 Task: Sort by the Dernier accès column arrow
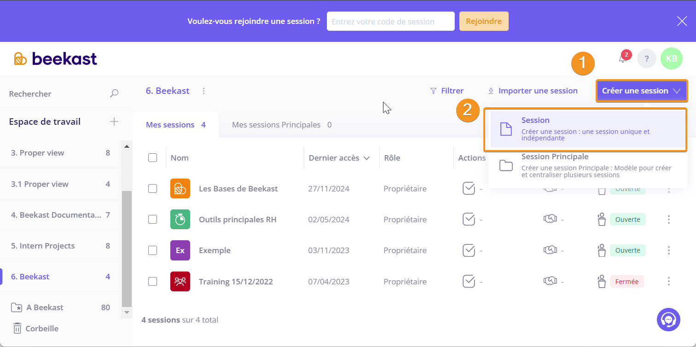(x=366, y=158)
